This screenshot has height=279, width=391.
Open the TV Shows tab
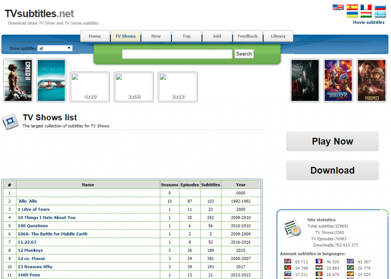pos(125,36)
